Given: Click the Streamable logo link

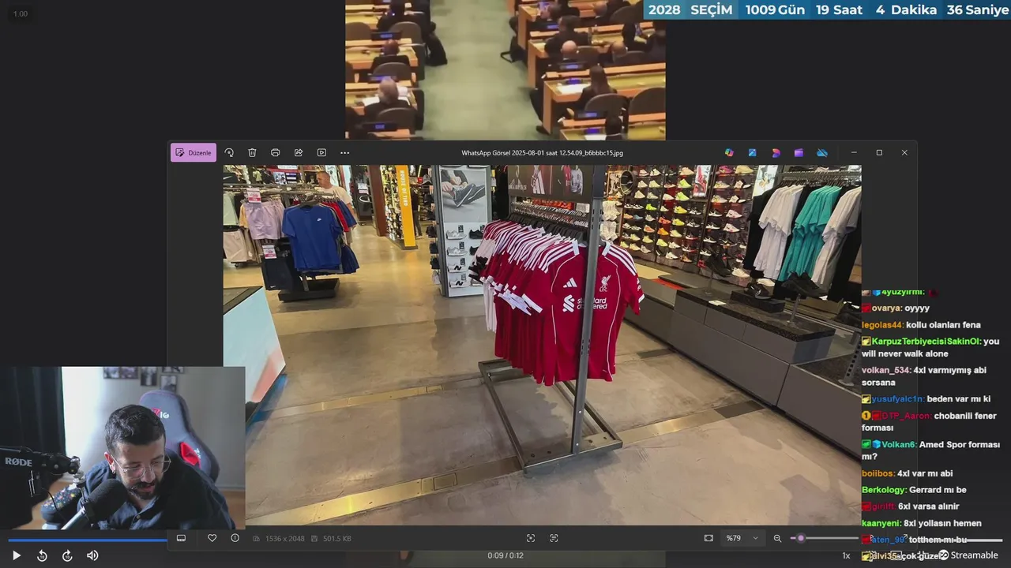Looking at the screenshot, I should [968, 555].
